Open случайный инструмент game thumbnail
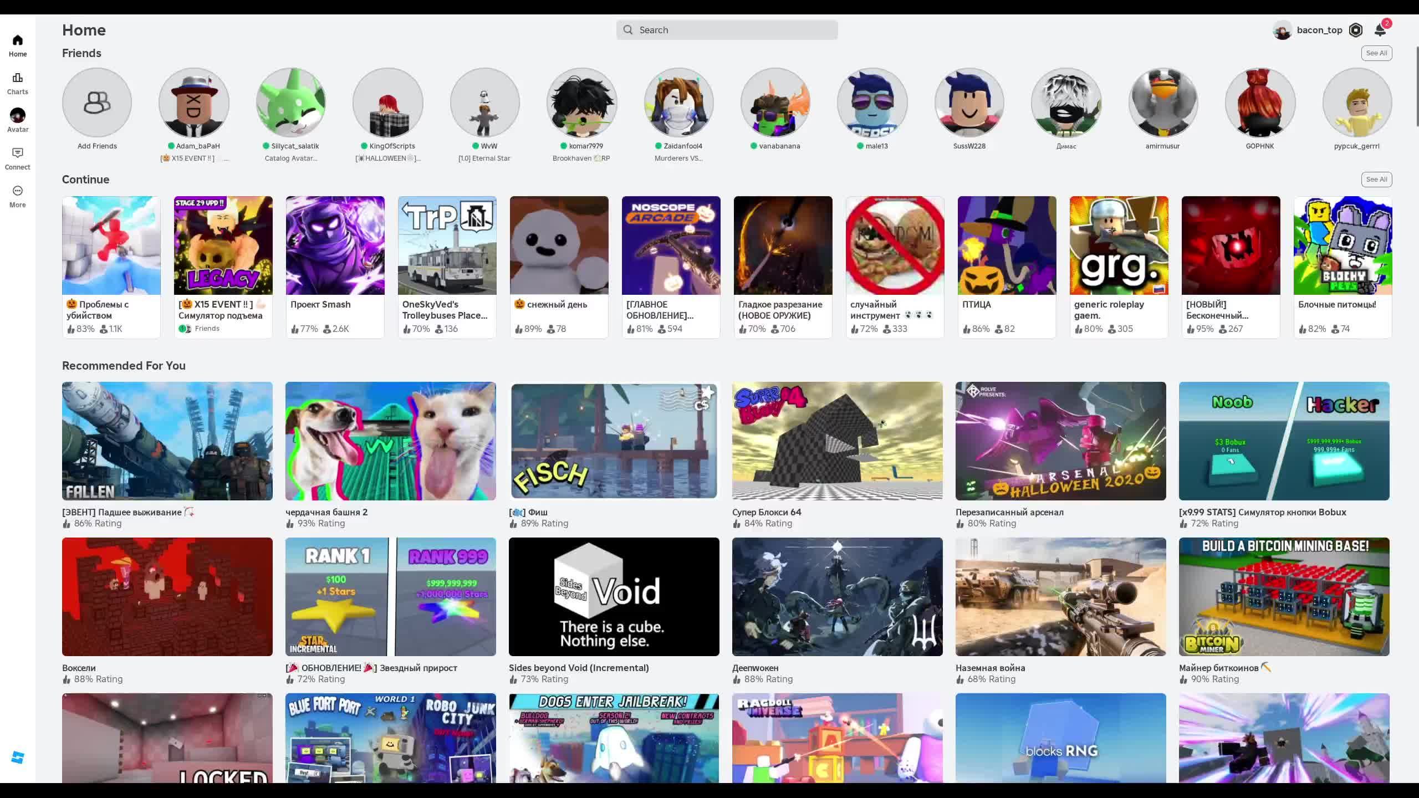The width and height of the screenshot is (1419, 798). point(895,245)
